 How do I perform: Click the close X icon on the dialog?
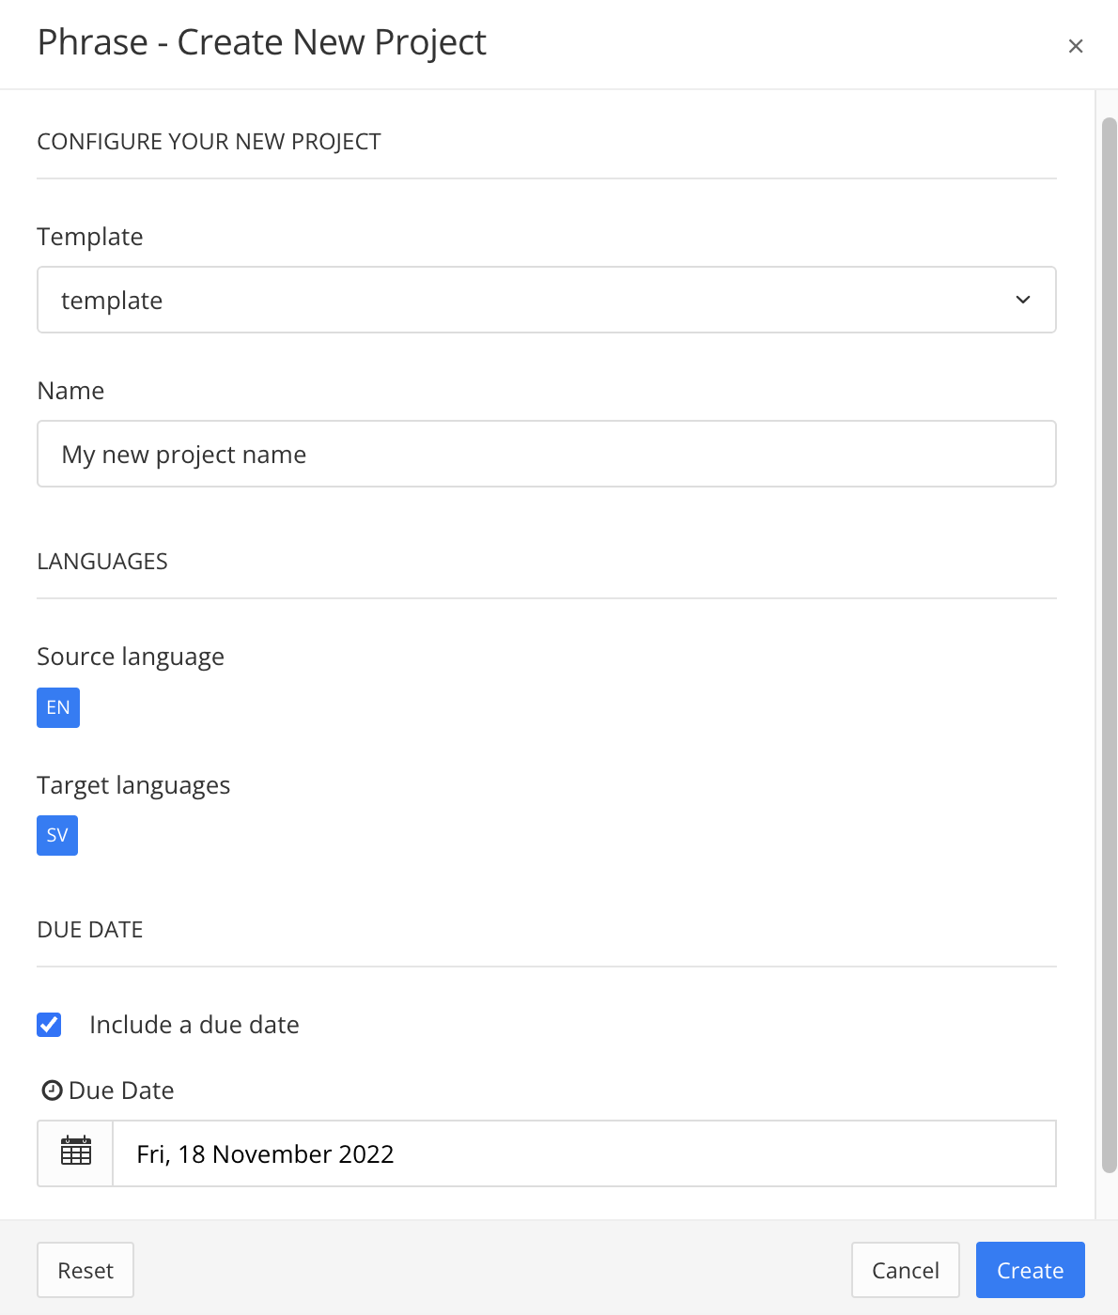point(1075,45)
